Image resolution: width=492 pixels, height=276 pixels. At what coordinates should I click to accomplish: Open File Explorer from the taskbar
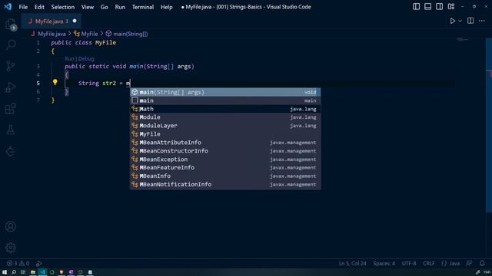(x=32, y=272)
